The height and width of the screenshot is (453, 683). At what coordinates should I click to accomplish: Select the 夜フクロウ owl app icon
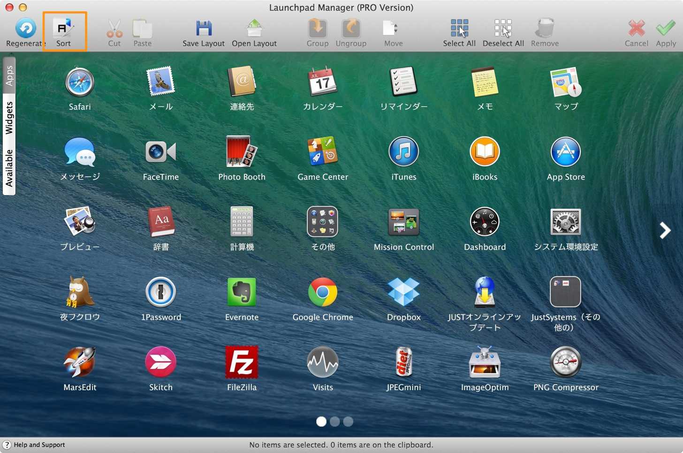pyautogui.click(x=80, y=292)
